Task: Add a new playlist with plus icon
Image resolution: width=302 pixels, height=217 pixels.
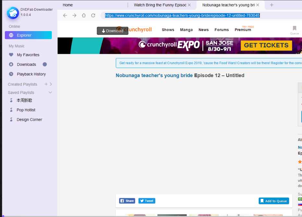Action: pos(46,84)
